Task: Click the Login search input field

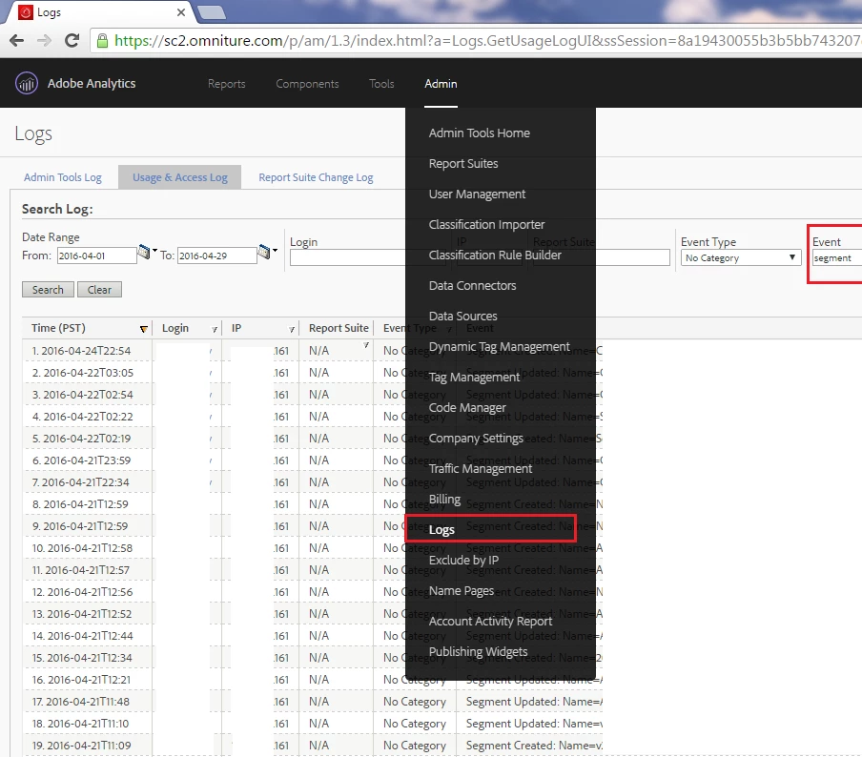Action: 348,257
